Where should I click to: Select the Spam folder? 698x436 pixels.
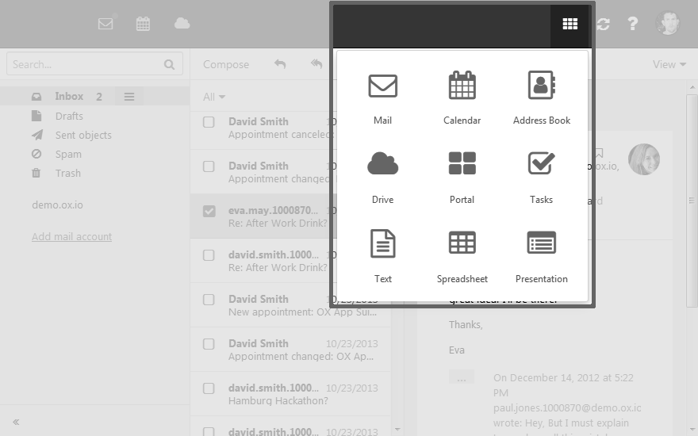[68, 155]
